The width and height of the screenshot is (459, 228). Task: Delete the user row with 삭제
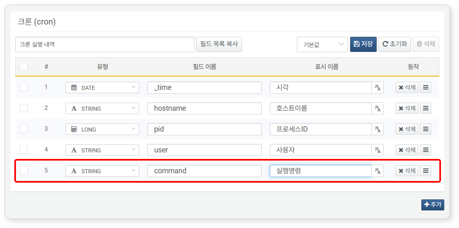[x=407, y=150]
